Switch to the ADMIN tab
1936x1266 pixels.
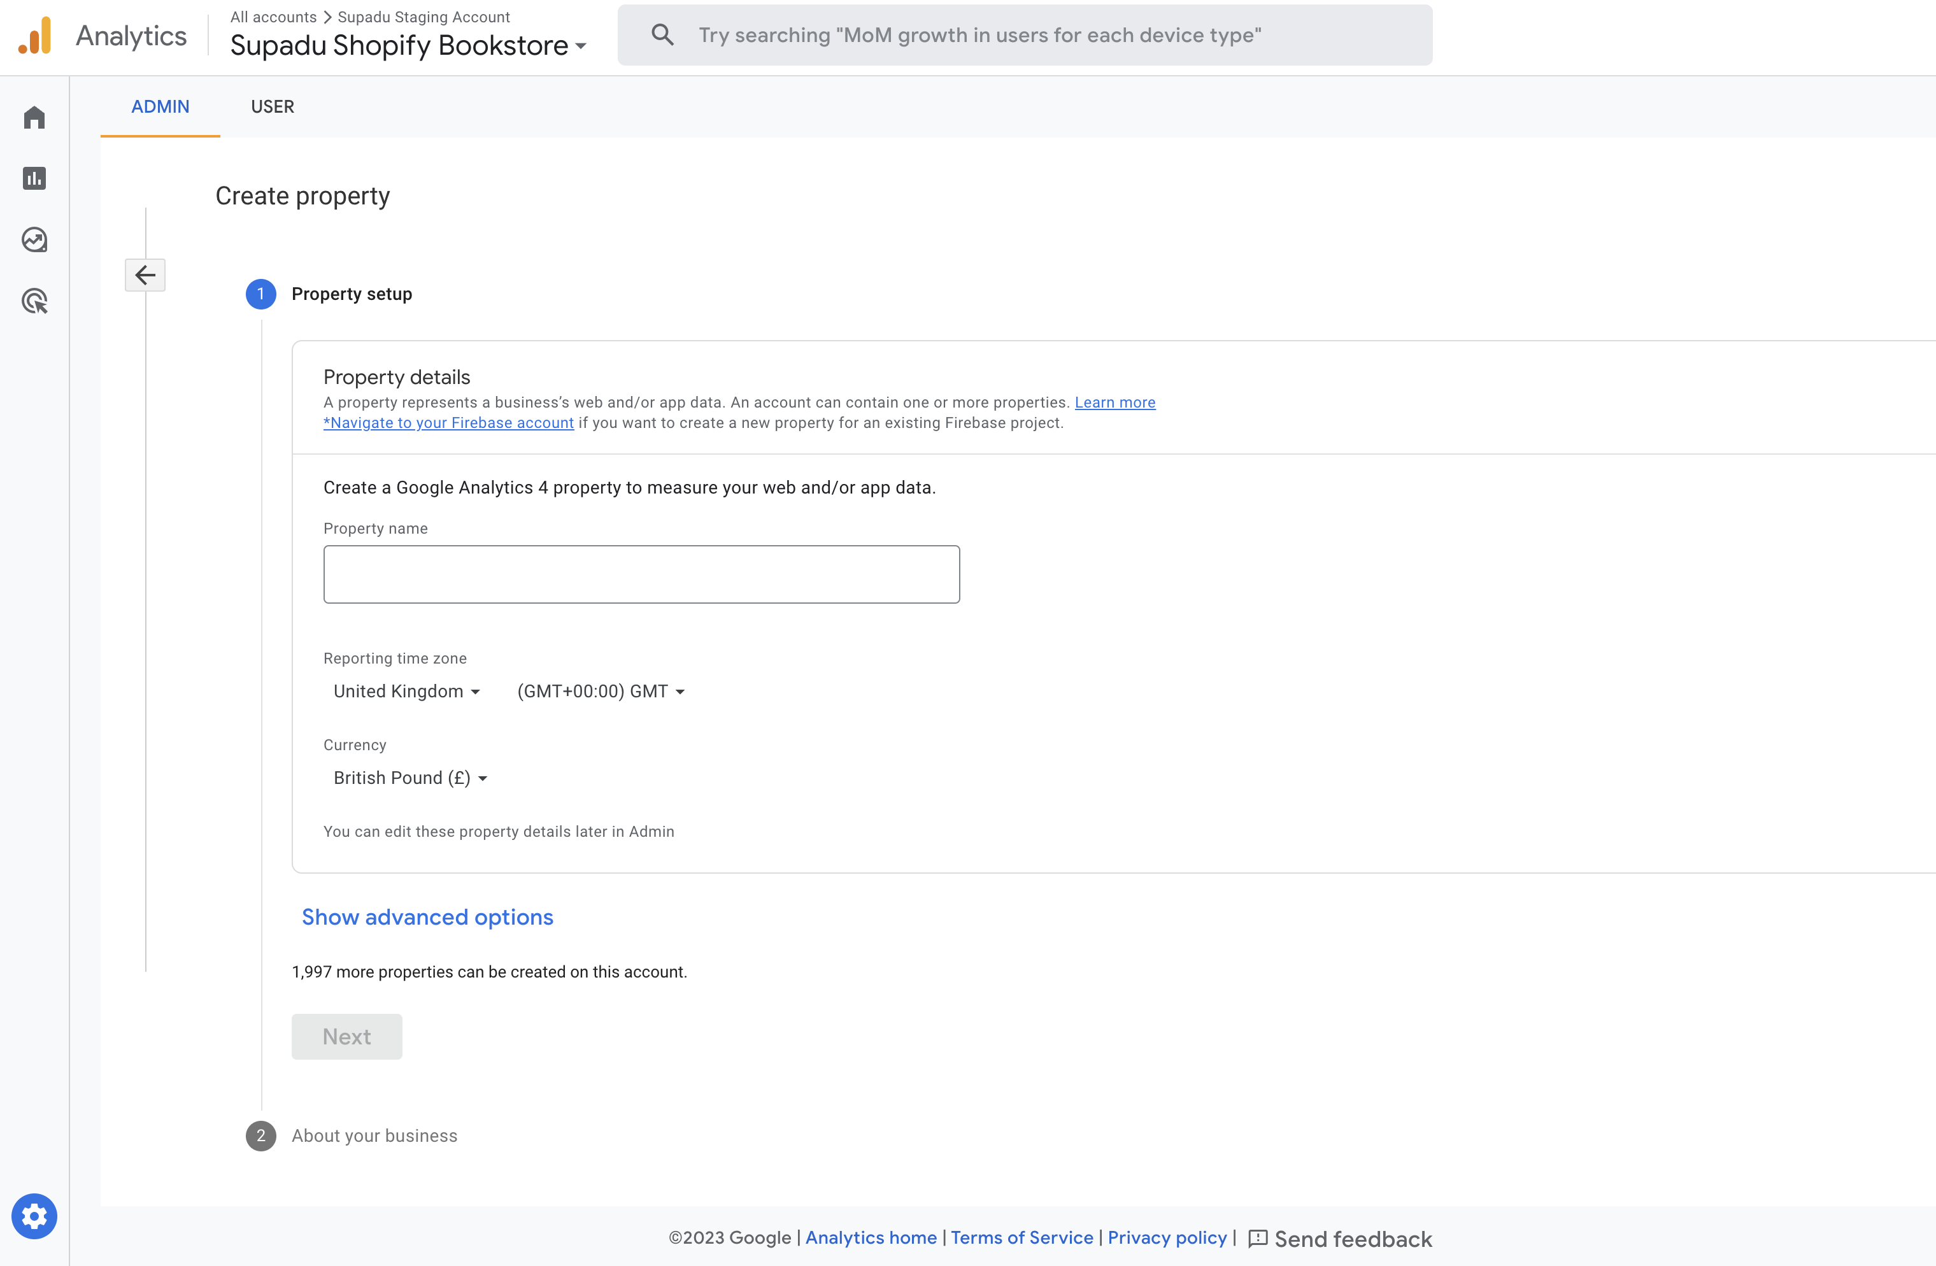pos(160,106)
